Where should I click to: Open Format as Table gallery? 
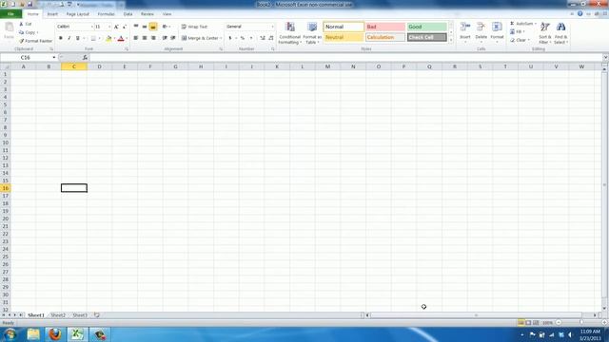[312, 33]
